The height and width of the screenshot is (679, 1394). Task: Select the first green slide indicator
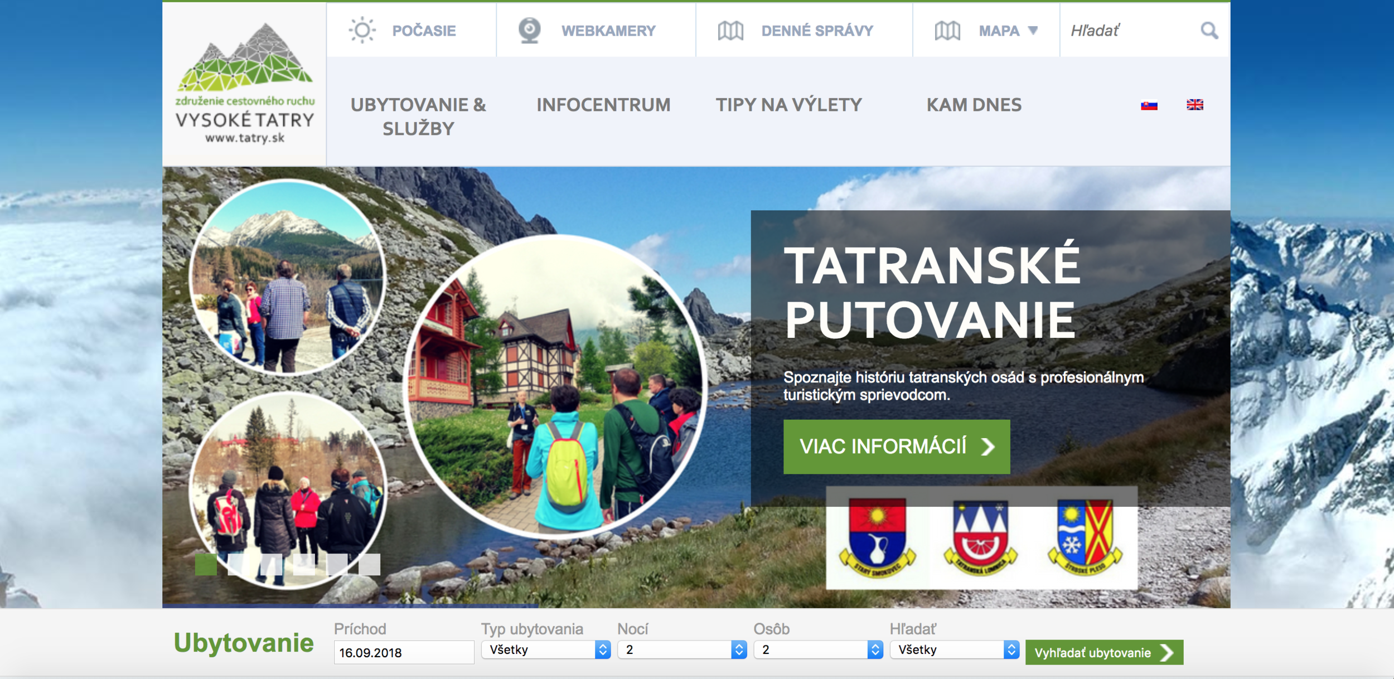pos(206,564)
